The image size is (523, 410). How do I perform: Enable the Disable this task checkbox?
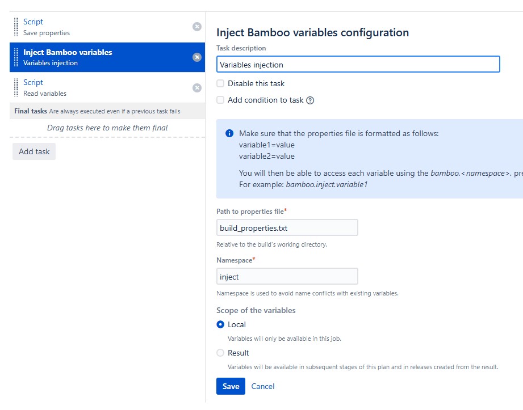click(x=220, y=83)
